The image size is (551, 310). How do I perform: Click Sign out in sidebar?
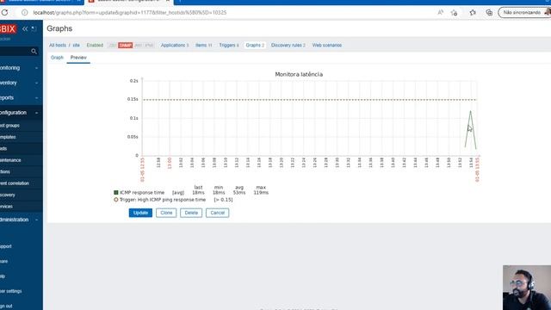tap(6, 307)
